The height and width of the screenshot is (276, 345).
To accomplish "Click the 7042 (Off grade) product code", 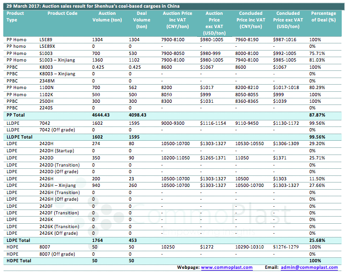I will [x=59, y=129].
